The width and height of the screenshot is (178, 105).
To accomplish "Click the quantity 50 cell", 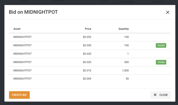I will (x=127, y=79).
